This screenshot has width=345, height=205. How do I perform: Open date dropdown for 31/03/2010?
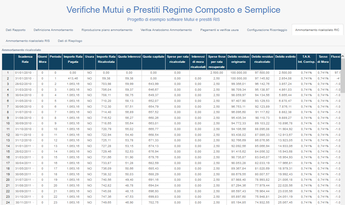point(33,90)
